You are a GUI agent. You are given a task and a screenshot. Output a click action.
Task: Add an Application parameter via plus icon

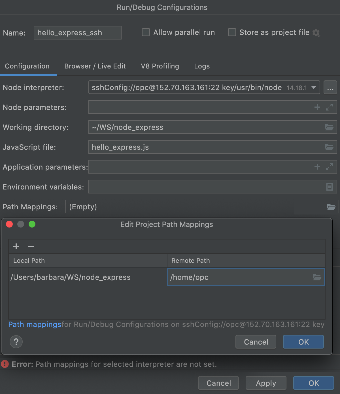(317, 167)
